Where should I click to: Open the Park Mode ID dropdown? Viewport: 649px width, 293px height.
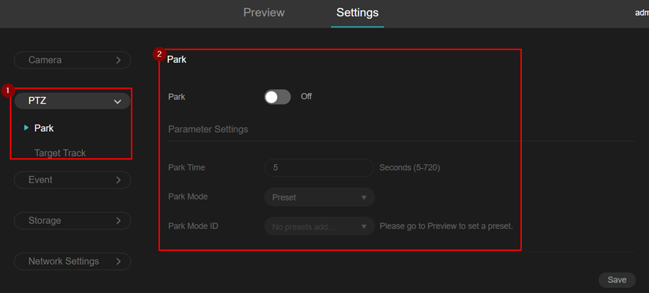click(x=320, y=226)
